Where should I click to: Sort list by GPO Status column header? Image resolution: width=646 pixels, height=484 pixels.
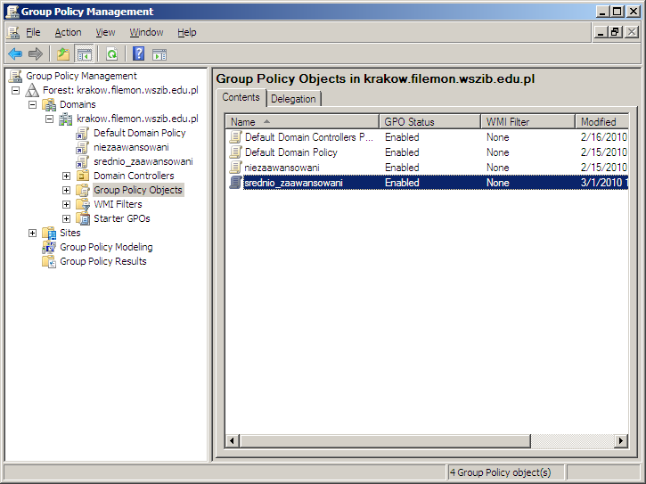pyautogui.click(x=429, y=122)
